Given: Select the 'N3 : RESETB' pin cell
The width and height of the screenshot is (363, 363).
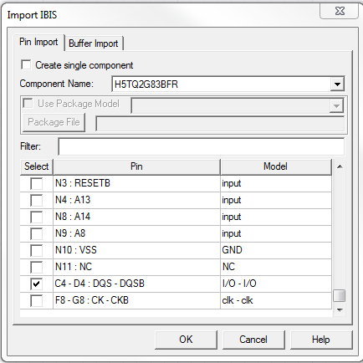Looking at the screenshot, I should click(136, 183).
